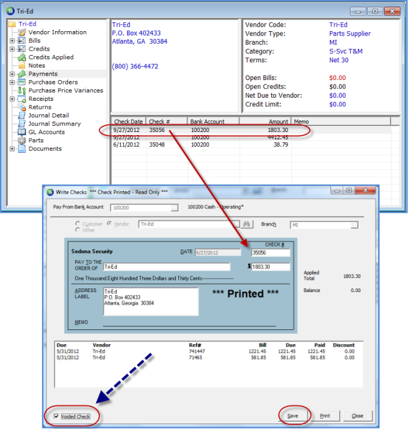The width and height of the screenshot is (408, 429).
Task: Click the Journal Detail icon
Action: click(x=22, y=116)
